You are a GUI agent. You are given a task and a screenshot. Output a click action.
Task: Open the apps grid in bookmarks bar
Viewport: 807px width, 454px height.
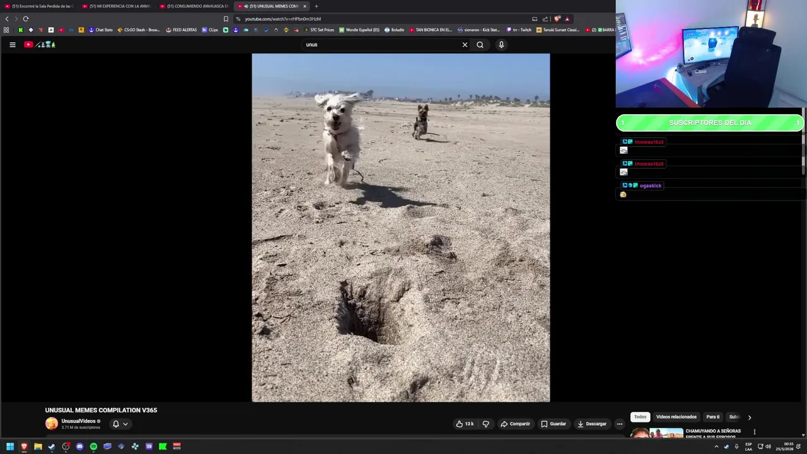pyautogui.click(x=6, y=30)
